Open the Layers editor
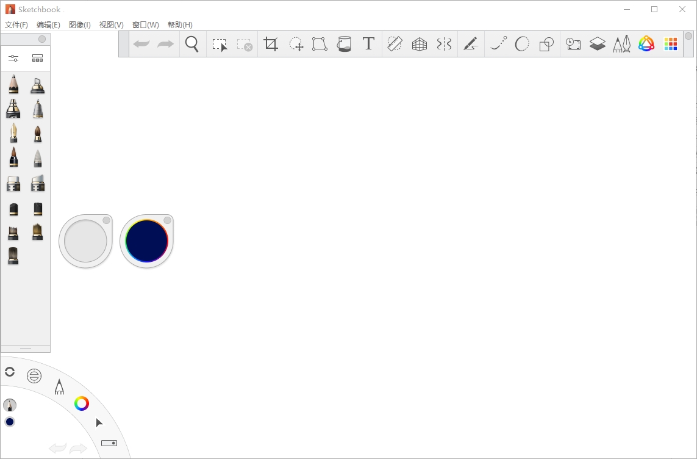The width and height of the screenshot is (697, 459). coord(597,44)
